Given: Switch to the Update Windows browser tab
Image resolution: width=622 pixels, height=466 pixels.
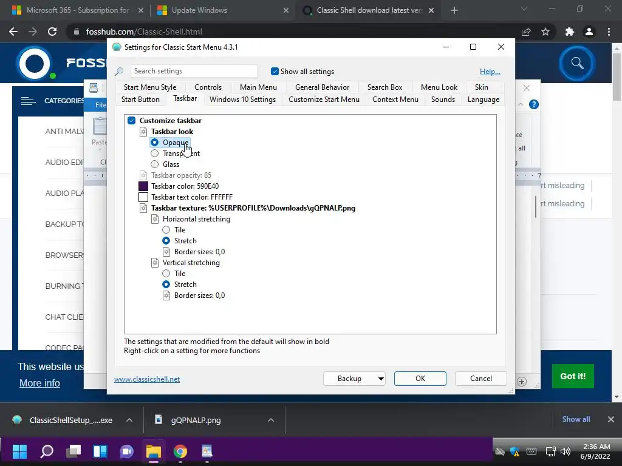Looking at the screenshot, I should pos(199,10).
